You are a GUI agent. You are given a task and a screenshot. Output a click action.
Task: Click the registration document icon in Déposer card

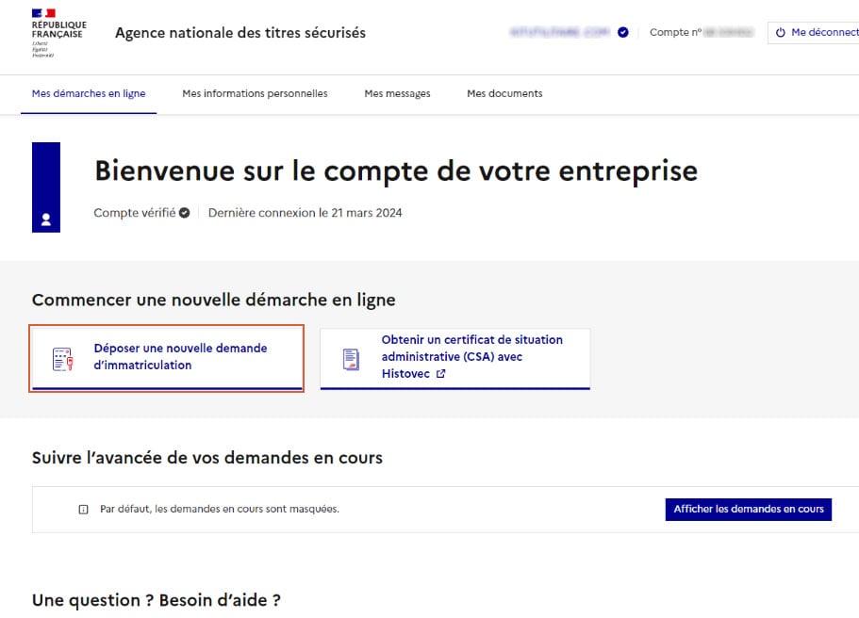(x=63, y=359)
